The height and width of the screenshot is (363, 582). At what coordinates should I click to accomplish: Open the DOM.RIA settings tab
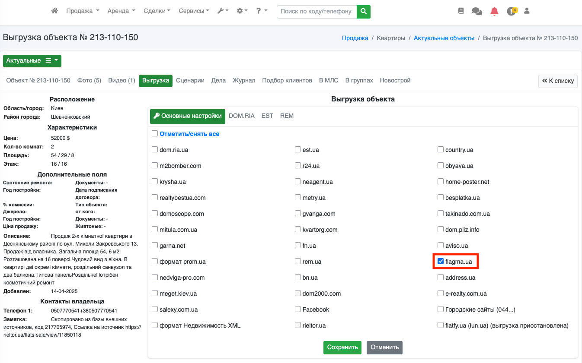point(241,116)
